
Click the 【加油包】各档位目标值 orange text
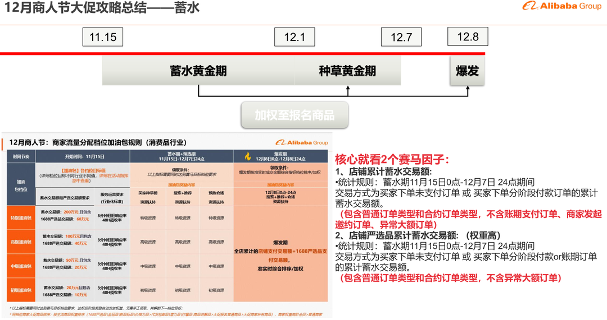(83, 170)
